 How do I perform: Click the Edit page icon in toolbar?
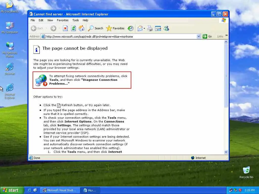[x=158, y=28]
